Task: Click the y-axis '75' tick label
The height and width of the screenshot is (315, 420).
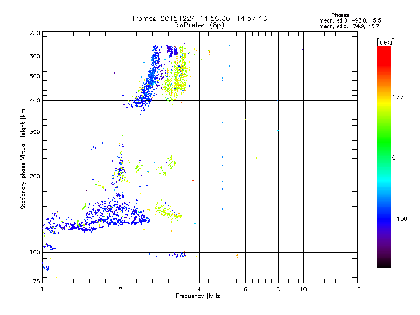Action: click(37, 281)
